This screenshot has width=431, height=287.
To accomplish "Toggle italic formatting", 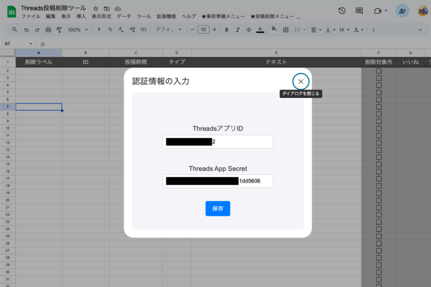I will [238, 30].
